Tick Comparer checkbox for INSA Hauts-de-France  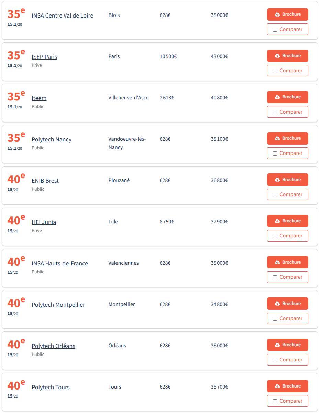pos(275,277)
